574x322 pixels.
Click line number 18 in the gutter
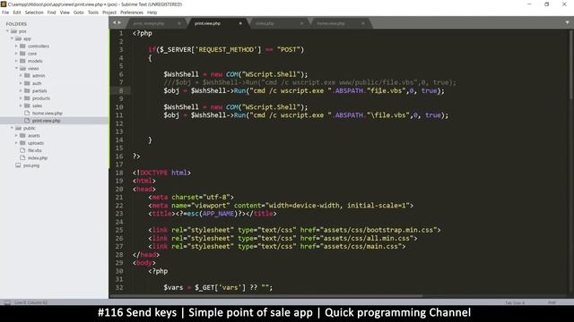point(119,173)
